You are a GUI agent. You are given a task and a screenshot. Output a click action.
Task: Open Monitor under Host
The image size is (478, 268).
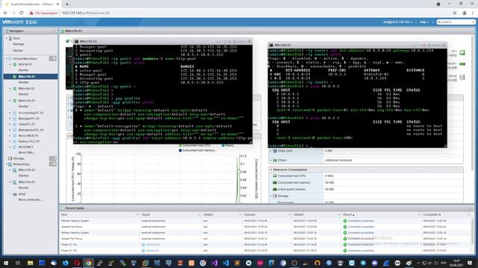click(x=18, y=51)
